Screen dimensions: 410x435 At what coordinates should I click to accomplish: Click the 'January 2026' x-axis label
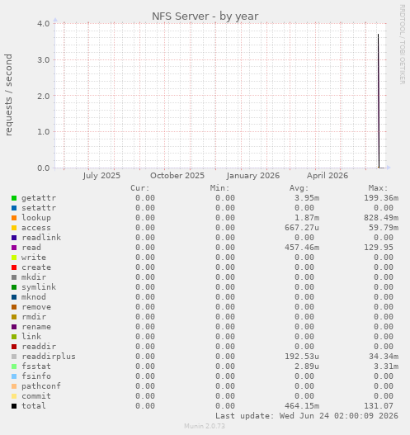pyautogui.click(x=253, y=176)
